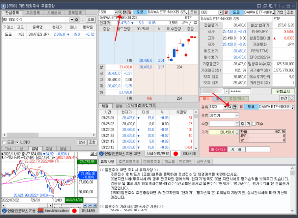The height and width of the screenshot is (218, 298).
Task: Open the gear settings next to 해외주식 dropdown
Action: (x=76, y=20)
